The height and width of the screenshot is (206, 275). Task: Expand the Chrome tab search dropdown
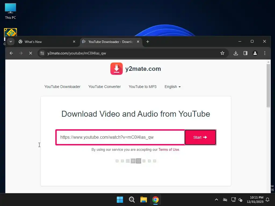[x=11, y=42]
